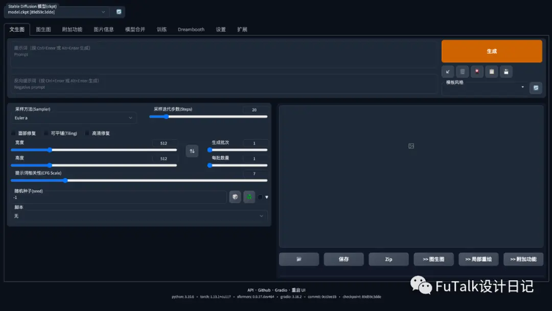Switch to the 设置 tab

221,30
